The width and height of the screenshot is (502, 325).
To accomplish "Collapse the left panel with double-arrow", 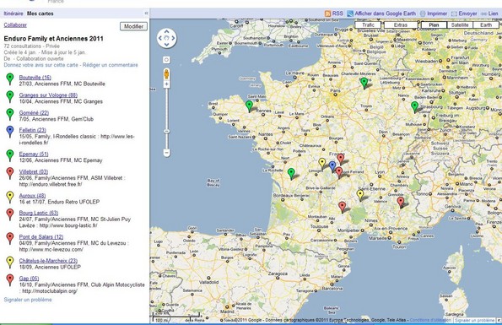I will [x=146, y=14].
